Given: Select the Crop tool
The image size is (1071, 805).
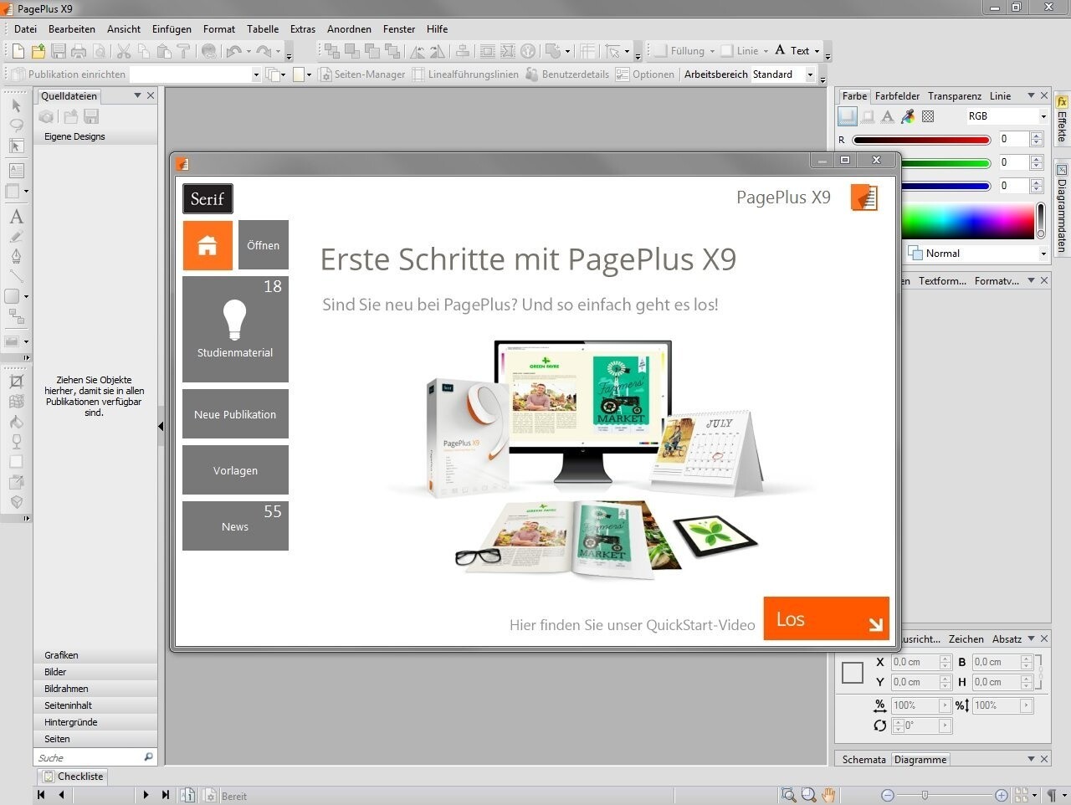Looking at the screenshot, I should click(16, 382).
